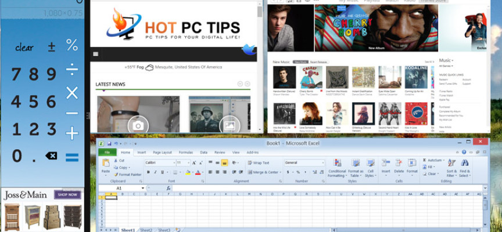Screen dimensions: 502x232
Task: Click the backspace icon on the calculator
Action: [x=51, y=155]
